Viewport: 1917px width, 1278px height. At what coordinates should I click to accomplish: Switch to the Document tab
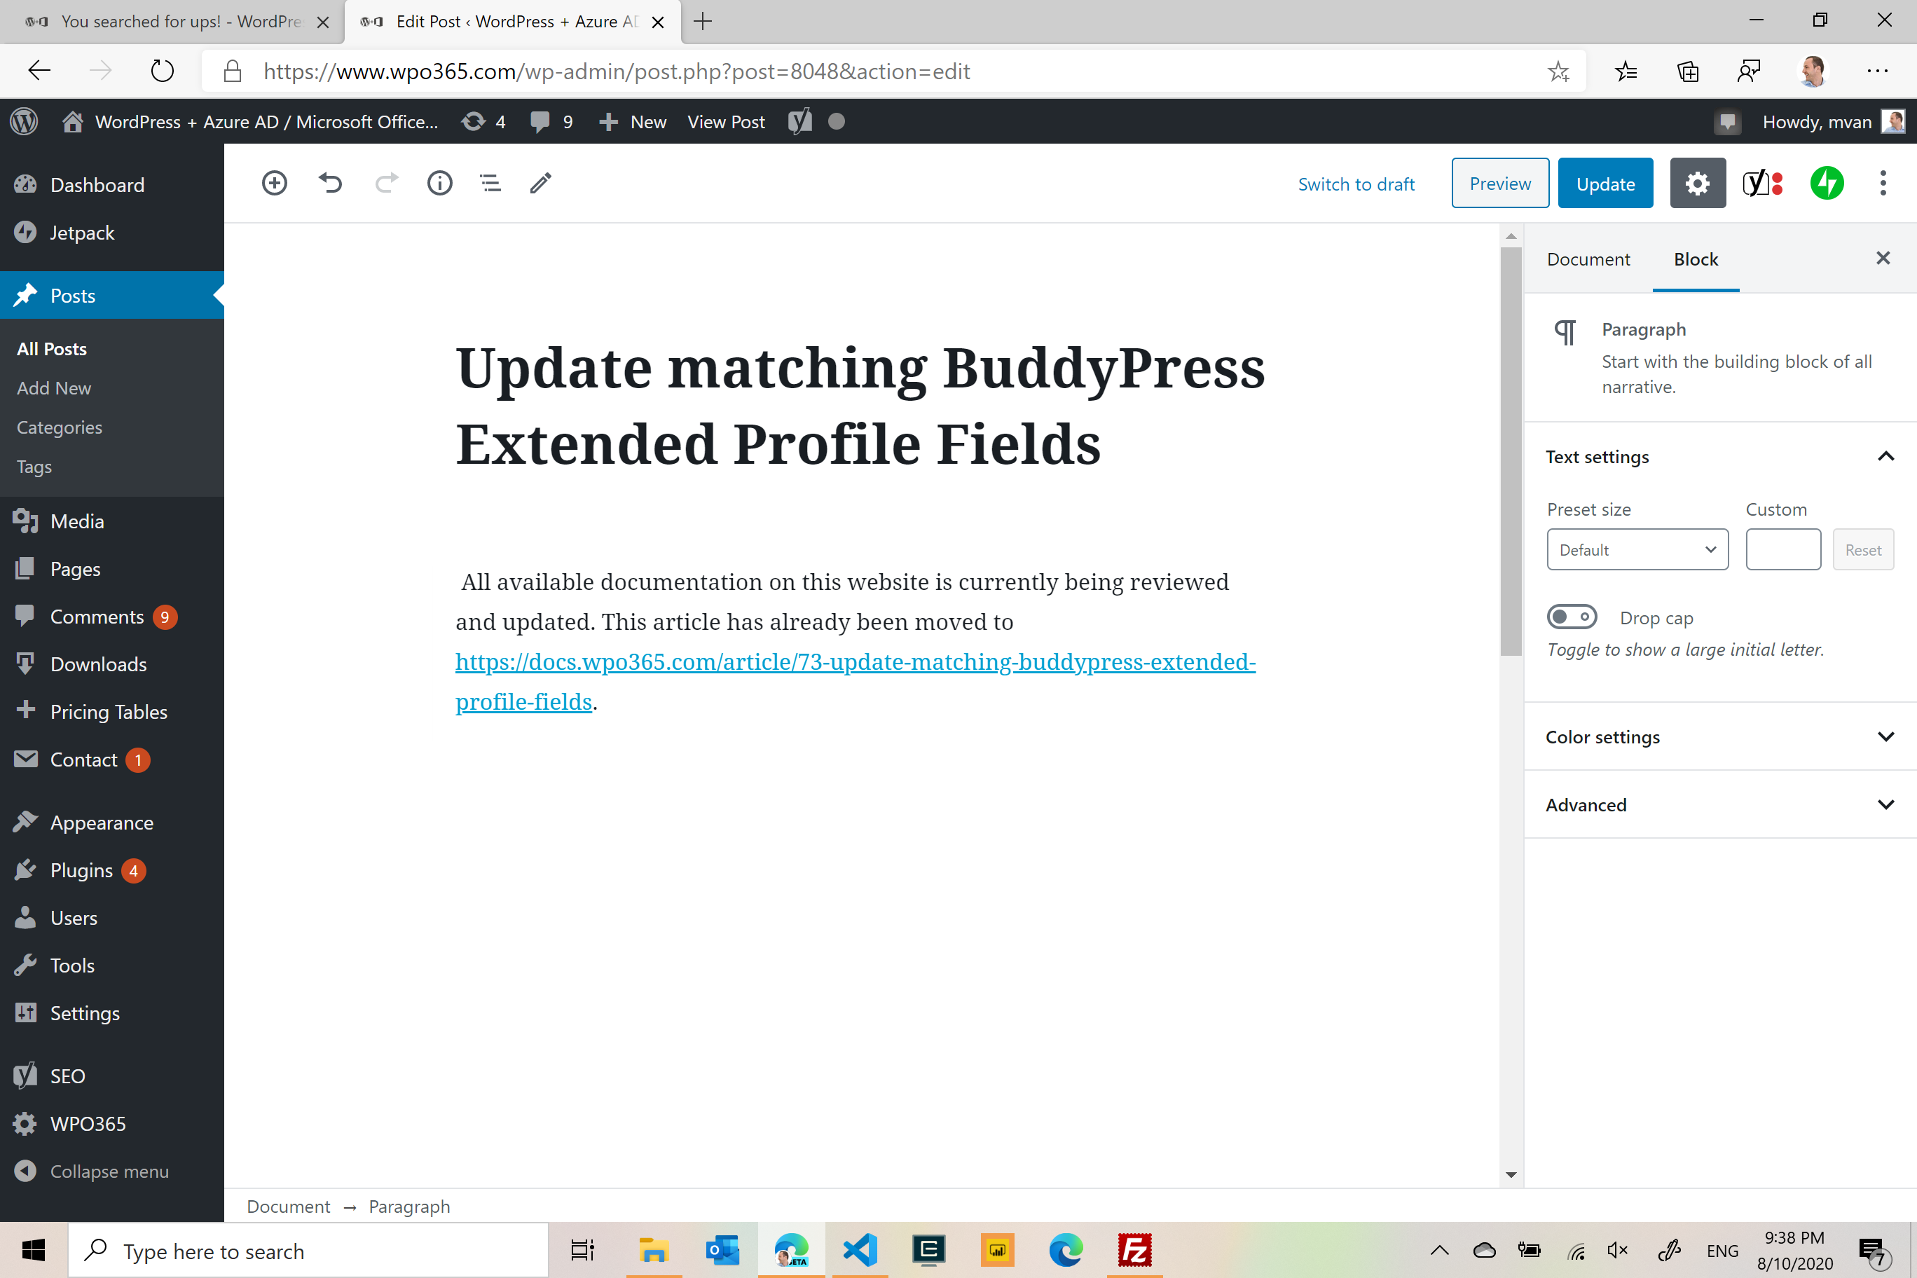(1588, 259)
